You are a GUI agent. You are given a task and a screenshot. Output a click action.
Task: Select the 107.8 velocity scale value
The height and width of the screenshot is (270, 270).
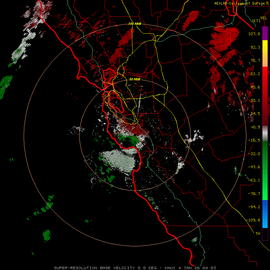254,34
